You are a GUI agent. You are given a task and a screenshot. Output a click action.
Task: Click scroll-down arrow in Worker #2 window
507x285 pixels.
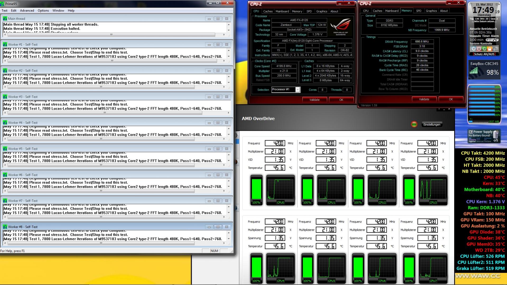(x=229, y=82)
